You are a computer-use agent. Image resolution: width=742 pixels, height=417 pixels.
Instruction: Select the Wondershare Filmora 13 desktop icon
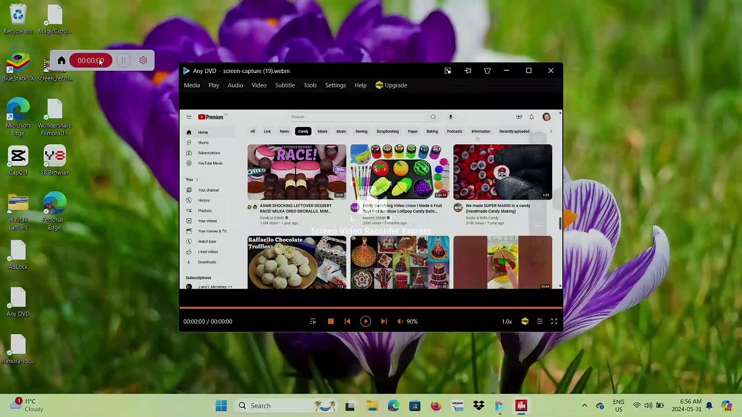click(54, 117)
